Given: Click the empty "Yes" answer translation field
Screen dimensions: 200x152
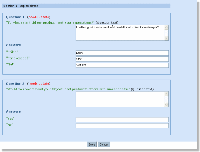Looking at the screenshot, I should coord(122,119).
